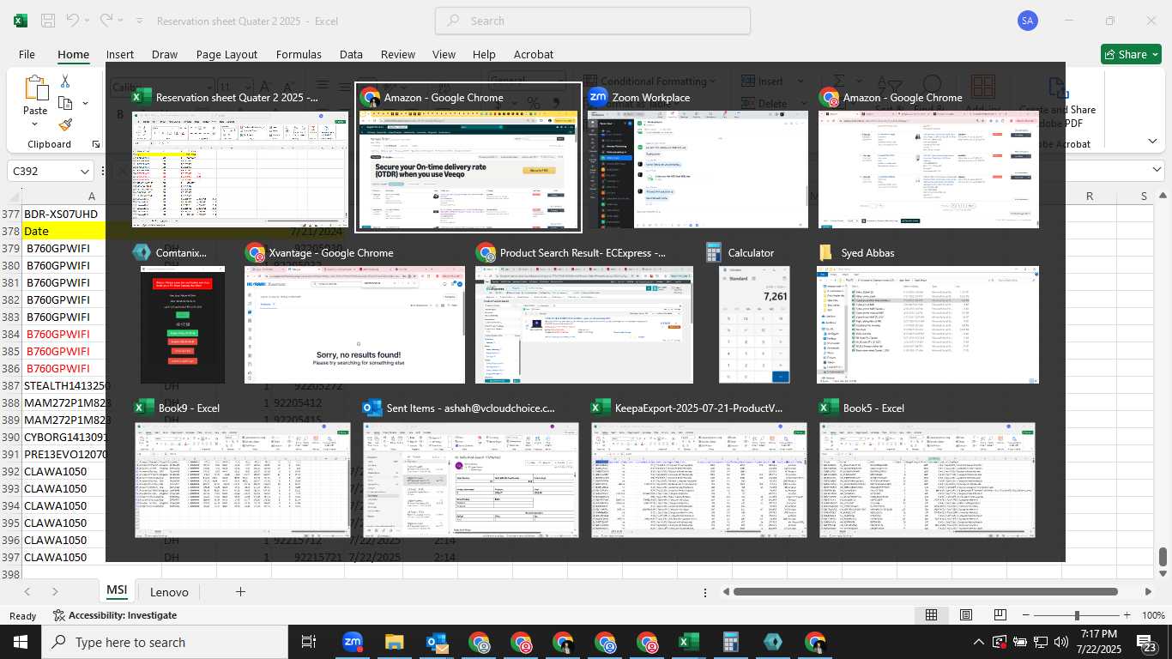Click the yellow Date cell in row 378

[63, 231]
